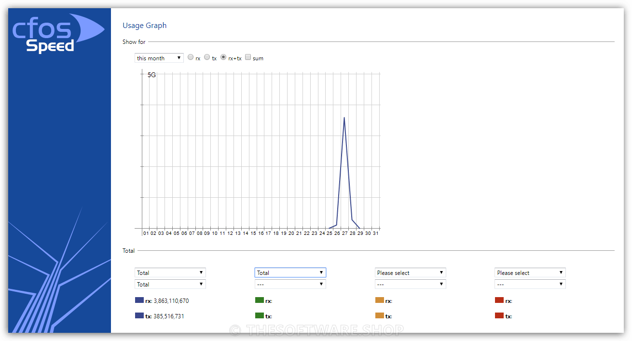Open the first Total dropdown
The image size is (632, 341).
(170, 273)
